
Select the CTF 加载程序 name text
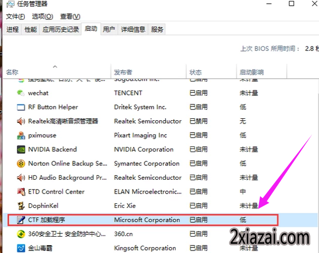coord(47,220)
